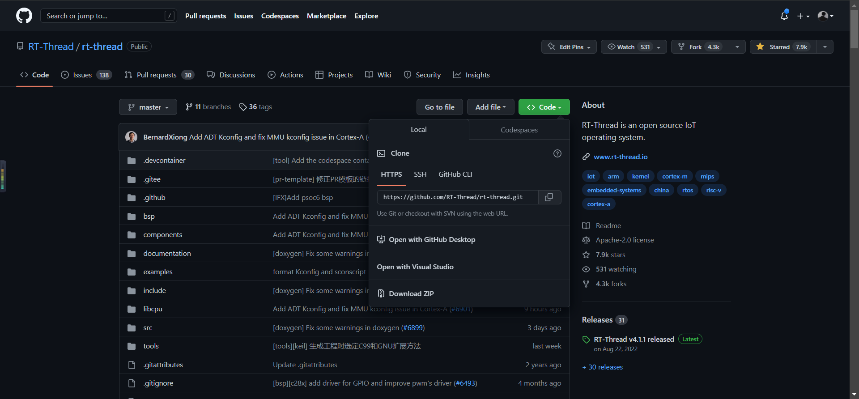This screenshot has height=399, width=859.
Task: Click the star icon beside 7.9k stars
Action: click(x=586, y=255)
